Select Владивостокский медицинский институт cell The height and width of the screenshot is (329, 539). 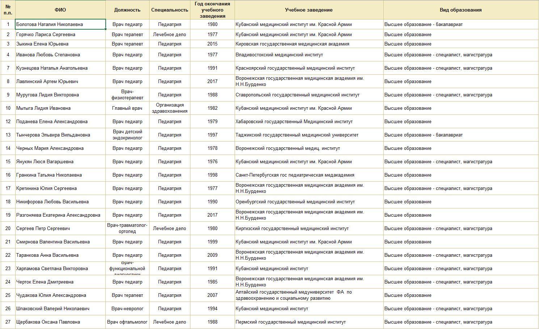pyautogui.click(x=309, y=55)
